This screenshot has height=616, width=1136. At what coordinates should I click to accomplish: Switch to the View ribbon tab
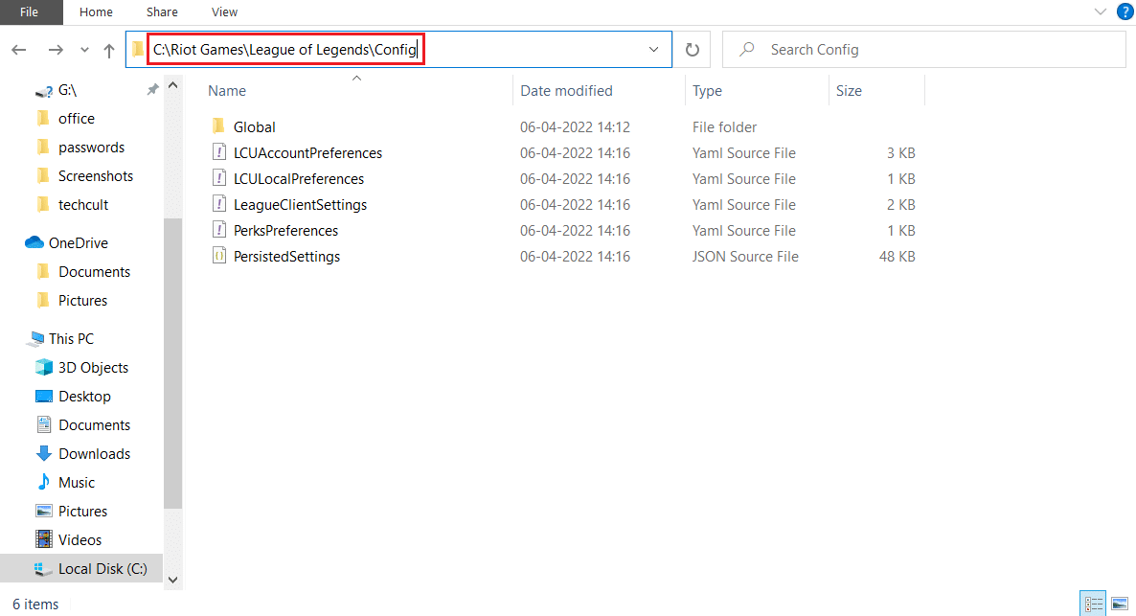pyautogui.click(x=224, y=12)
